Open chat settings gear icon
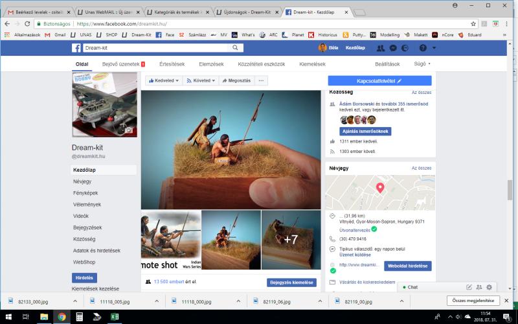The image size is (518, 324). (489, 287)
